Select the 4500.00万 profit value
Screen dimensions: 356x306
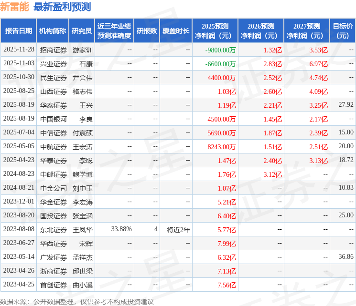[x=222, y=119]
